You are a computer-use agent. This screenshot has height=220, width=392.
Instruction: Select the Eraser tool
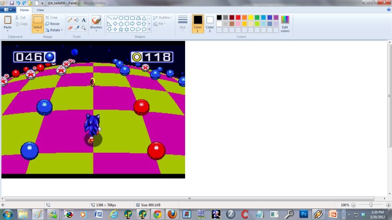pos(70,28)
